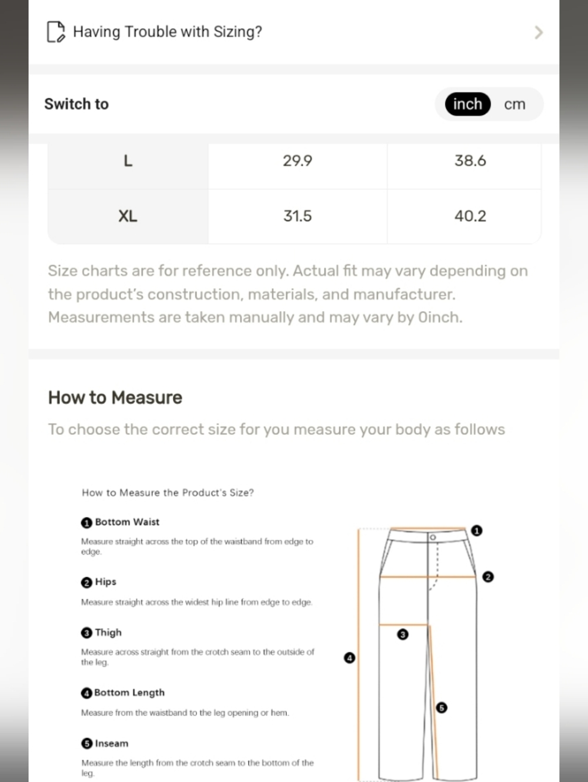Click the number 4 length marker on diagram

click(349, 658)
